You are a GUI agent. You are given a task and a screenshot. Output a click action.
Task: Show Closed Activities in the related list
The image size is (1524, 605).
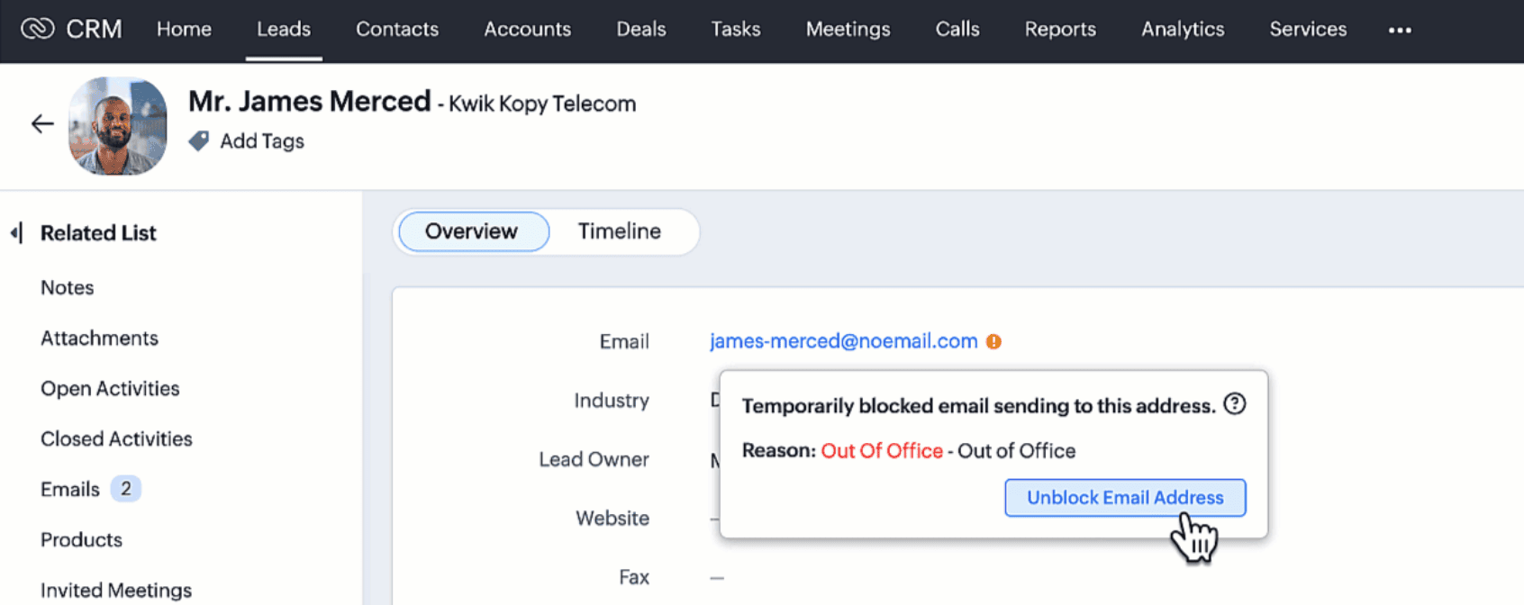116,438
